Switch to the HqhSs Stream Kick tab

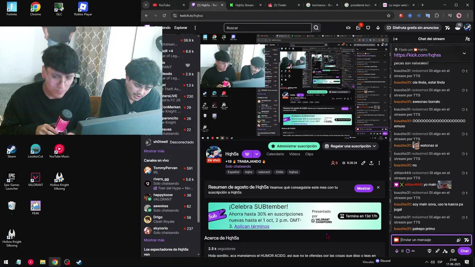(x=245, y=5)
